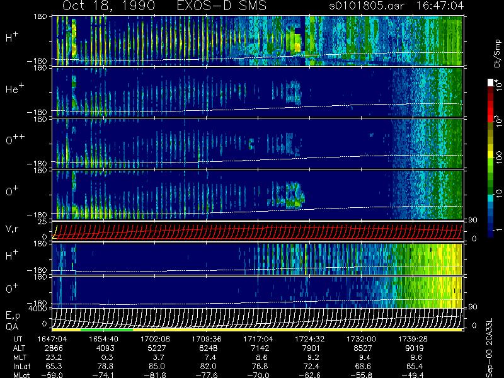Click altitude value "4093"
This screenshot has height=378, width=504.
click(x=105, y=348)
